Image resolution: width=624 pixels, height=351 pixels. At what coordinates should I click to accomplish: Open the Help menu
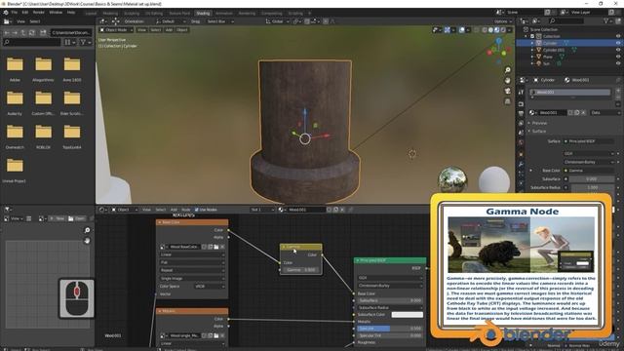pyautogui.click(x=71, y=13)
